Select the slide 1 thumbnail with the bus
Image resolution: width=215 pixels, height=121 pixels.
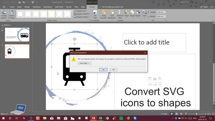(17, 35)
